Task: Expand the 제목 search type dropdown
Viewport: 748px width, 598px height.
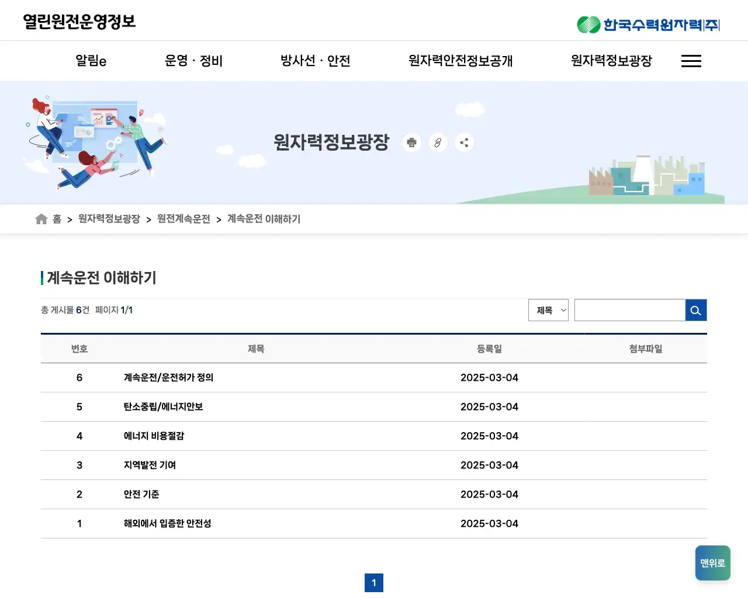Action: [x=548, y=310]
